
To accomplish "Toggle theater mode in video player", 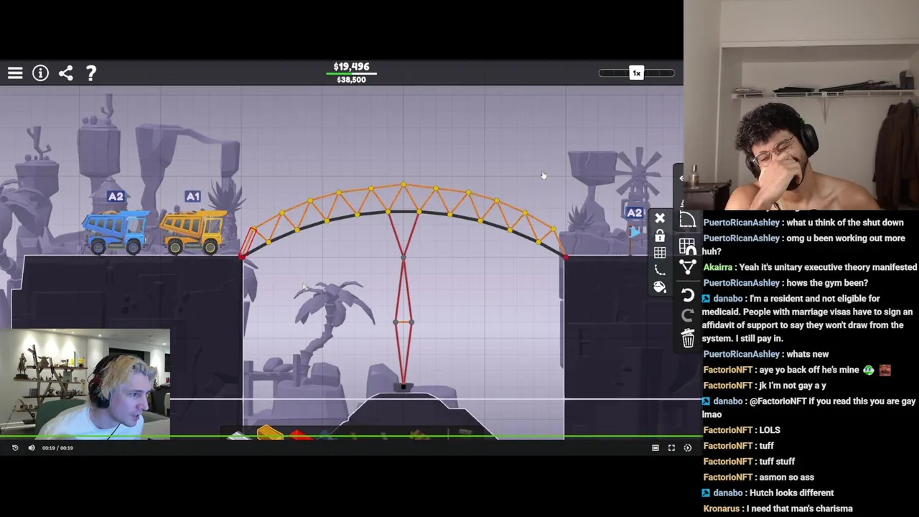I will 656,448.
